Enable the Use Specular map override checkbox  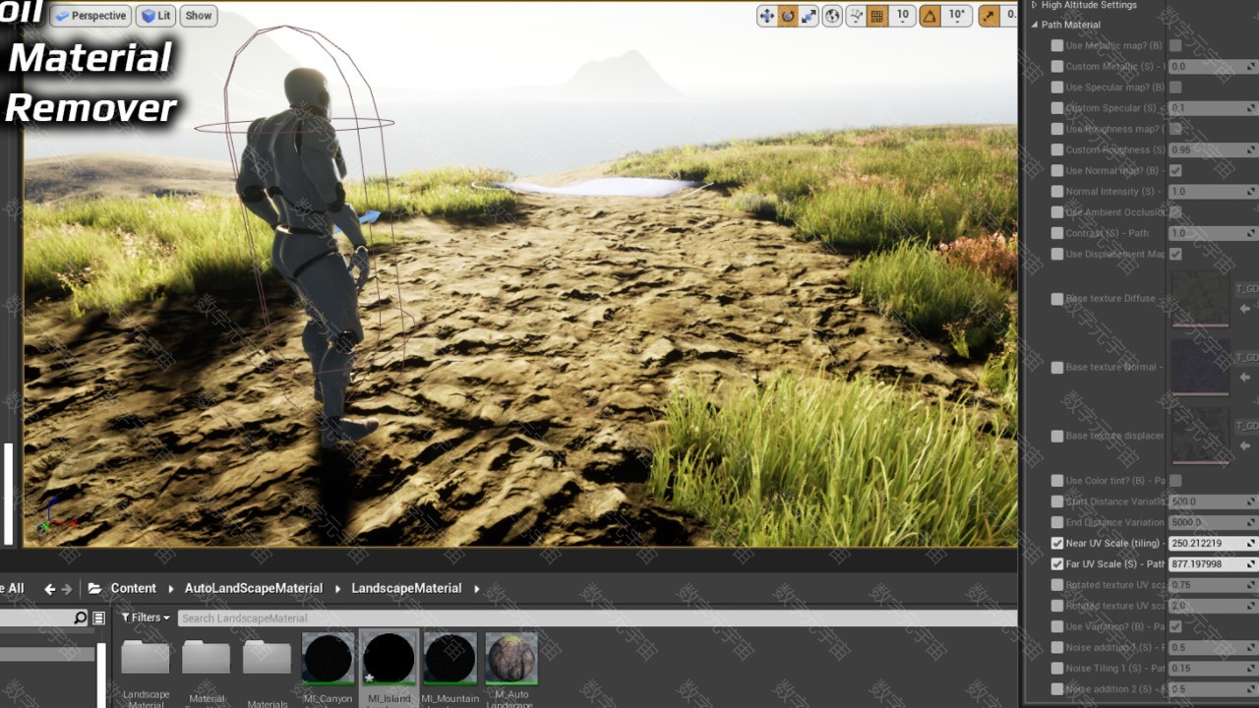[x=1057, y=87]
